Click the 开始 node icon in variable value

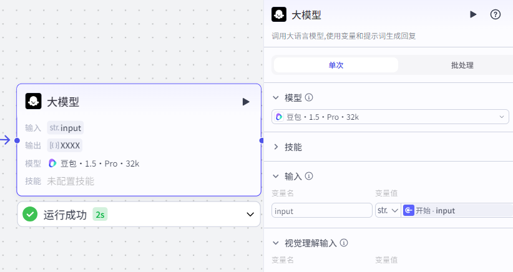point(409,210)
